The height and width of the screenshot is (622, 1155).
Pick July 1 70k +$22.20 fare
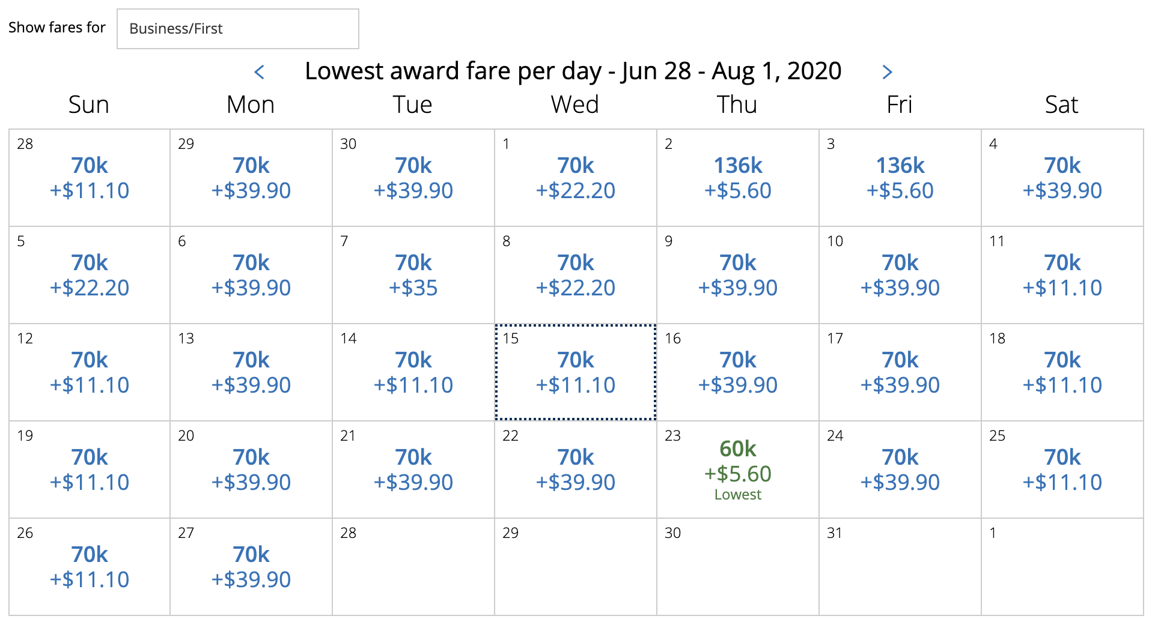[x=576, y=178]
